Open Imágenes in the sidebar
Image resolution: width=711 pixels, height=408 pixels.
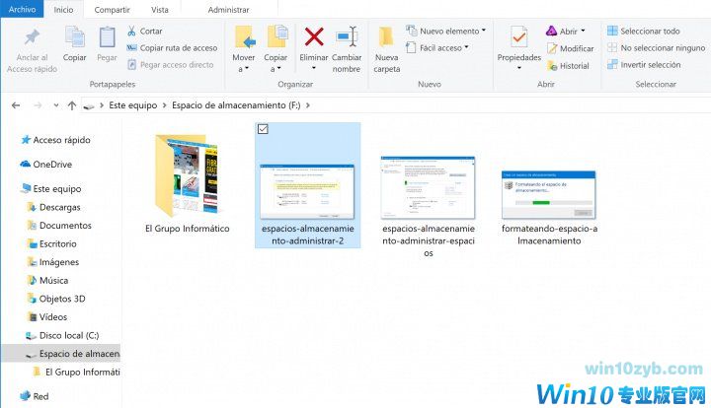53,262
